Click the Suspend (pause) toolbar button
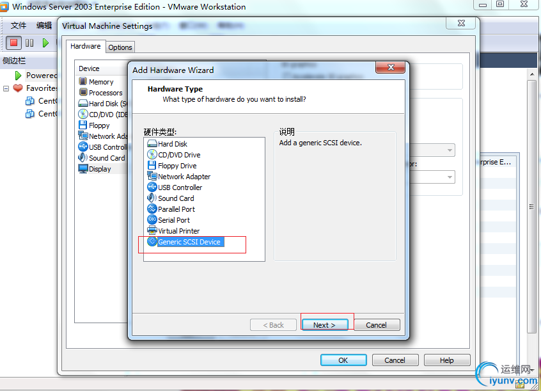This screenshot has width=541, height=391. click(x=29, y=43)
